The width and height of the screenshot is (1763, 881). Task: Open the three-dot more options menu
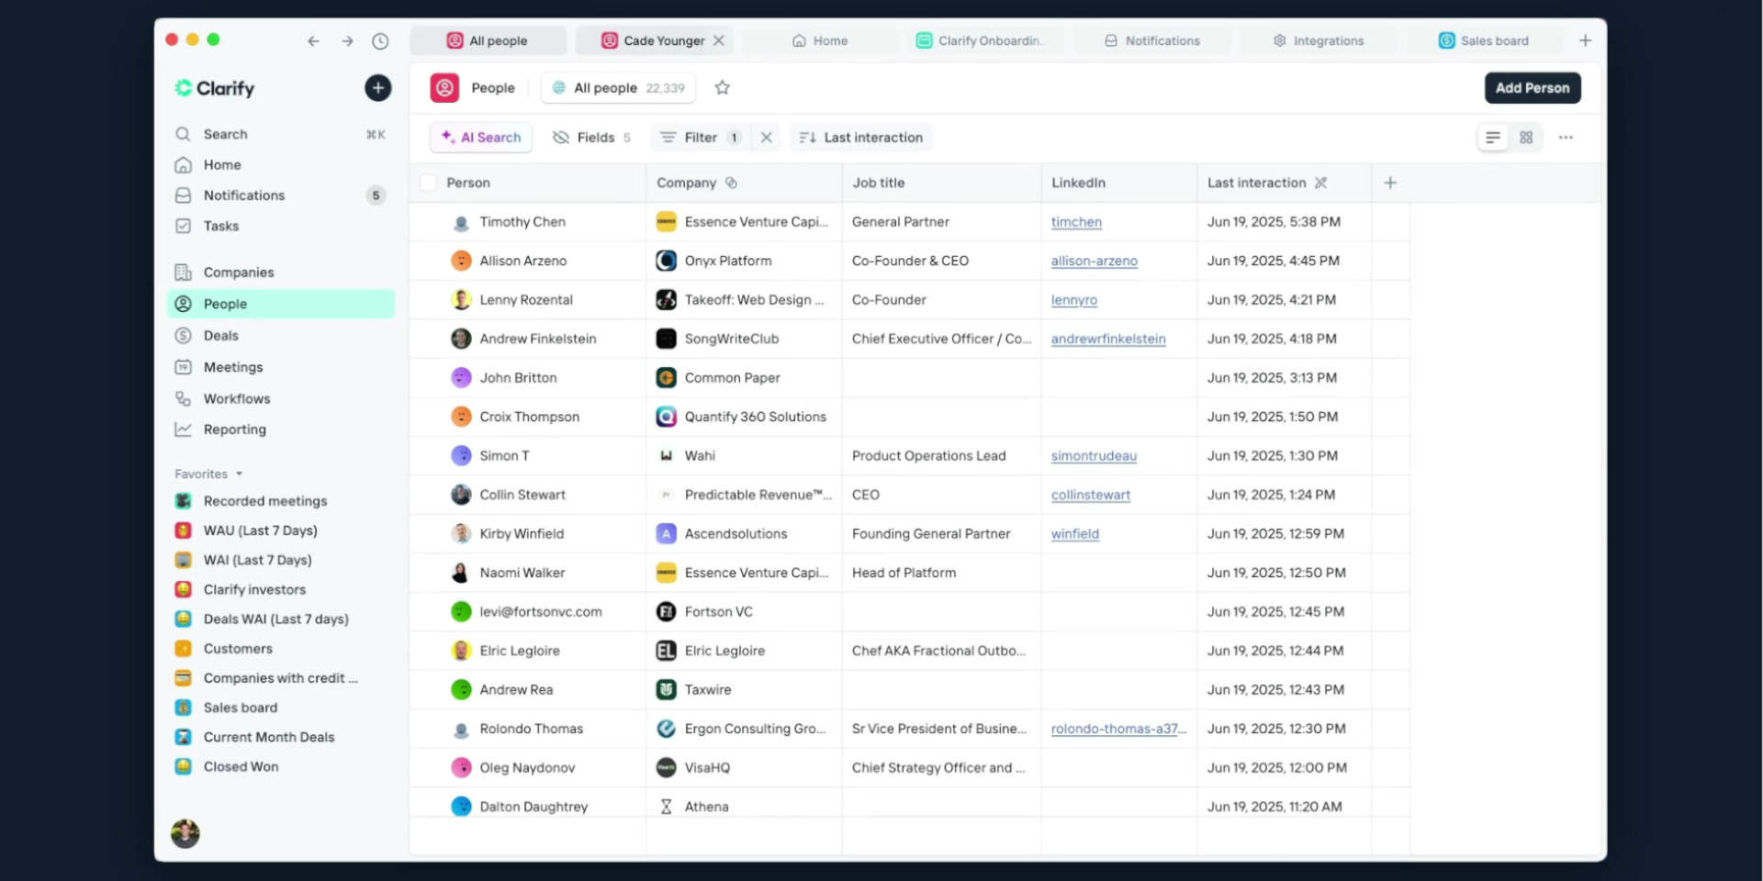click(x=1566, y=138)
